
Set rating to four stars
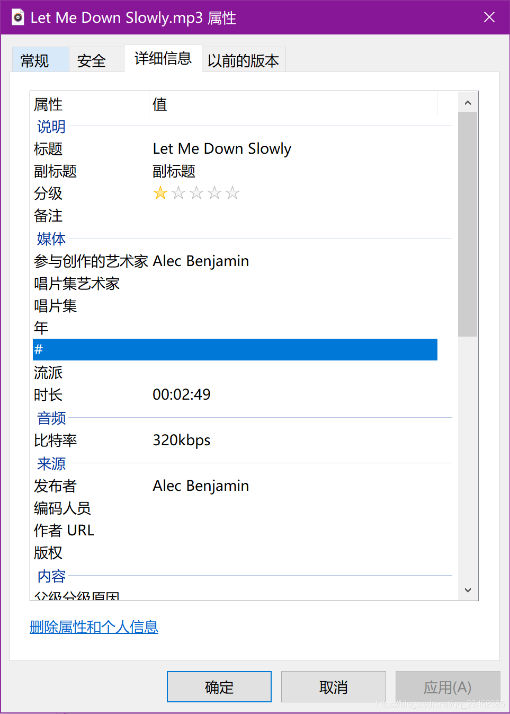(x=214, y=193)
